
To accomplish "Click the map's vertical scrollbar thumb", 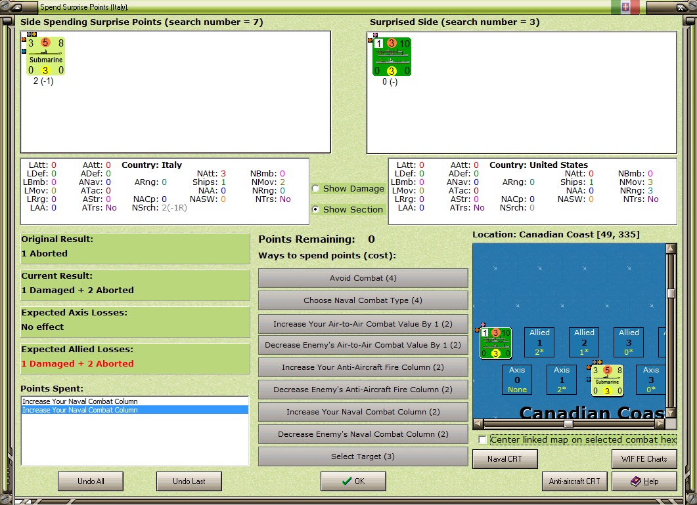I will point(671,293).
